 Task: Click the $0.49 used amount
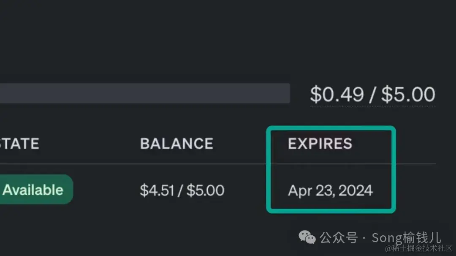coord(337,94)
